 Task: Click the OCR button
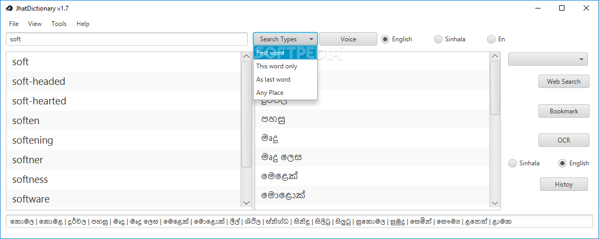point(564,140)
